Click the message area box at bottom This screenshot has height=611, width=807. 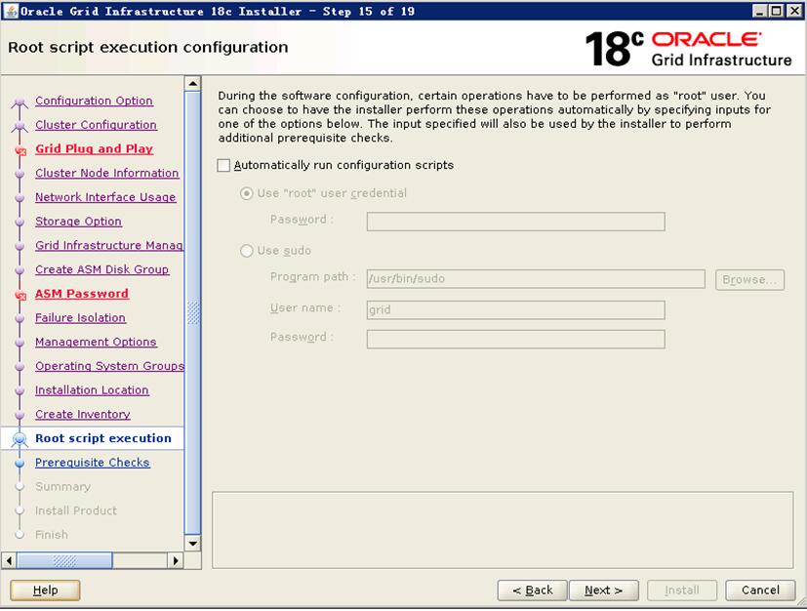coord(503,530)
